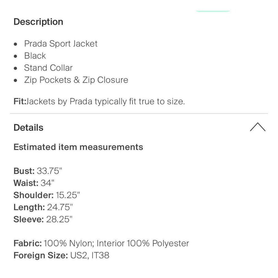Click the teal bar at the top
Image resolution: width=278 pixels, height=278 pixels.
(x=213, y=11)
